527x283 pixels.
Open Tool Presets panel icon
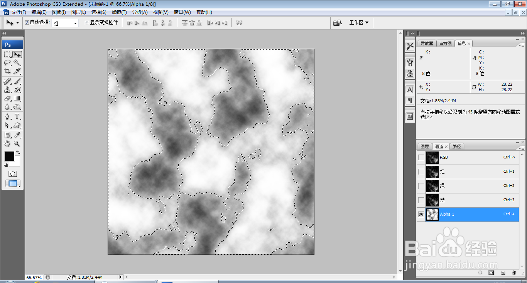coord(410,46)
